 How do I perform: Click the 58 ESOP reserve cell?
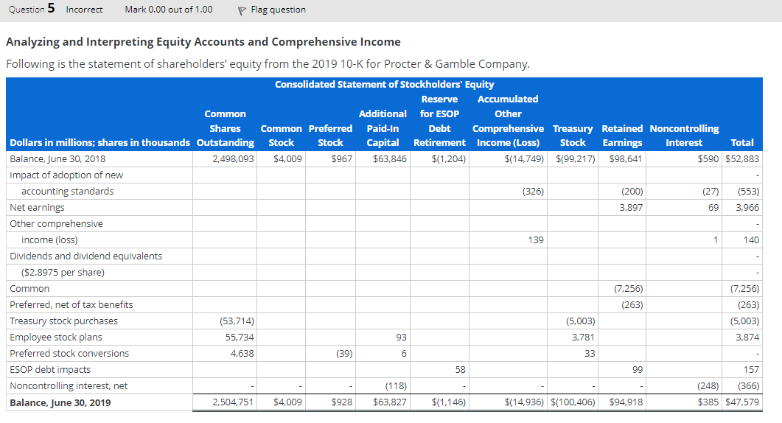439,370
